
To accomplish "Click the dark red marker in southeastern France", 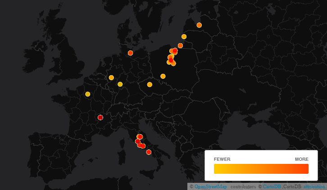I will pos(100,118).
